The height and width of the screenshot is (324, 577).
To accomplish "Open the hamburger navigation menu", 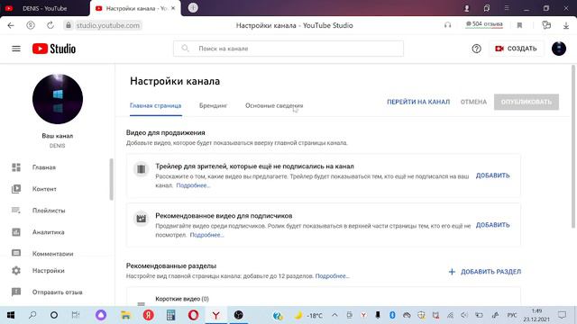I will [16, 49].
